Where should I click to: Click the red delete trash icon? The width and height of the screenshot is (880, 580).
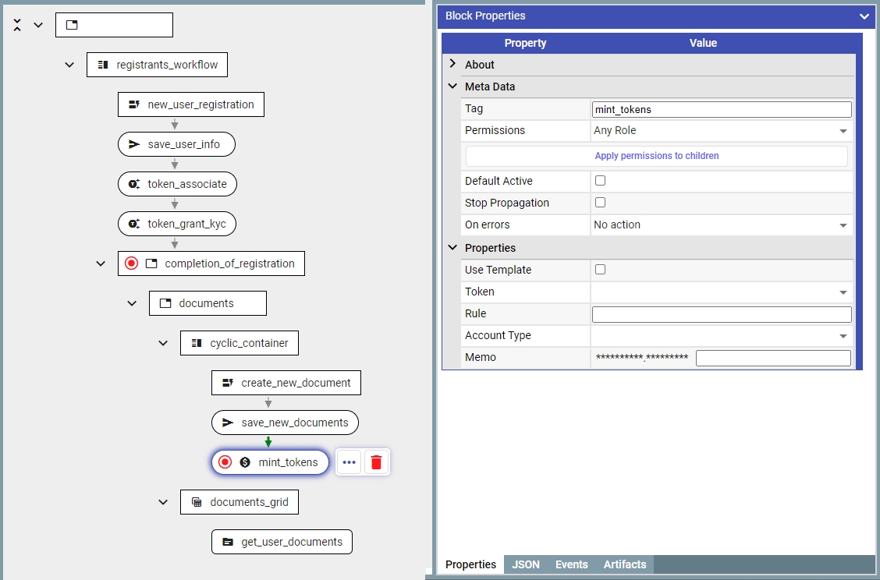pos(376,462)
